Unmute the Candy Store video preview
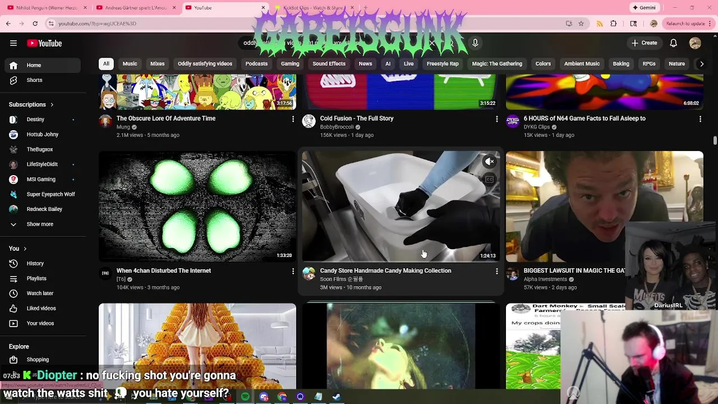 pos(490,162)
